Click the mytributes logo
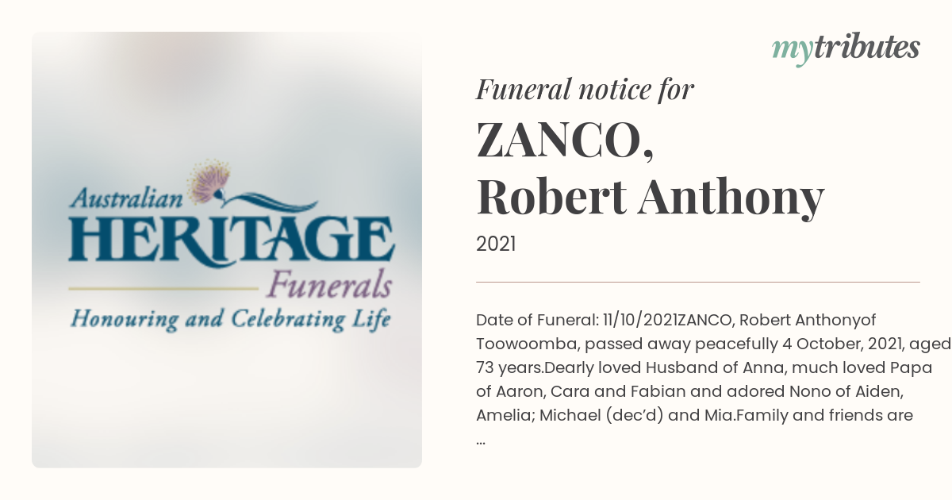The width and height of the screenshot is (952, 500). click(846, 49)
